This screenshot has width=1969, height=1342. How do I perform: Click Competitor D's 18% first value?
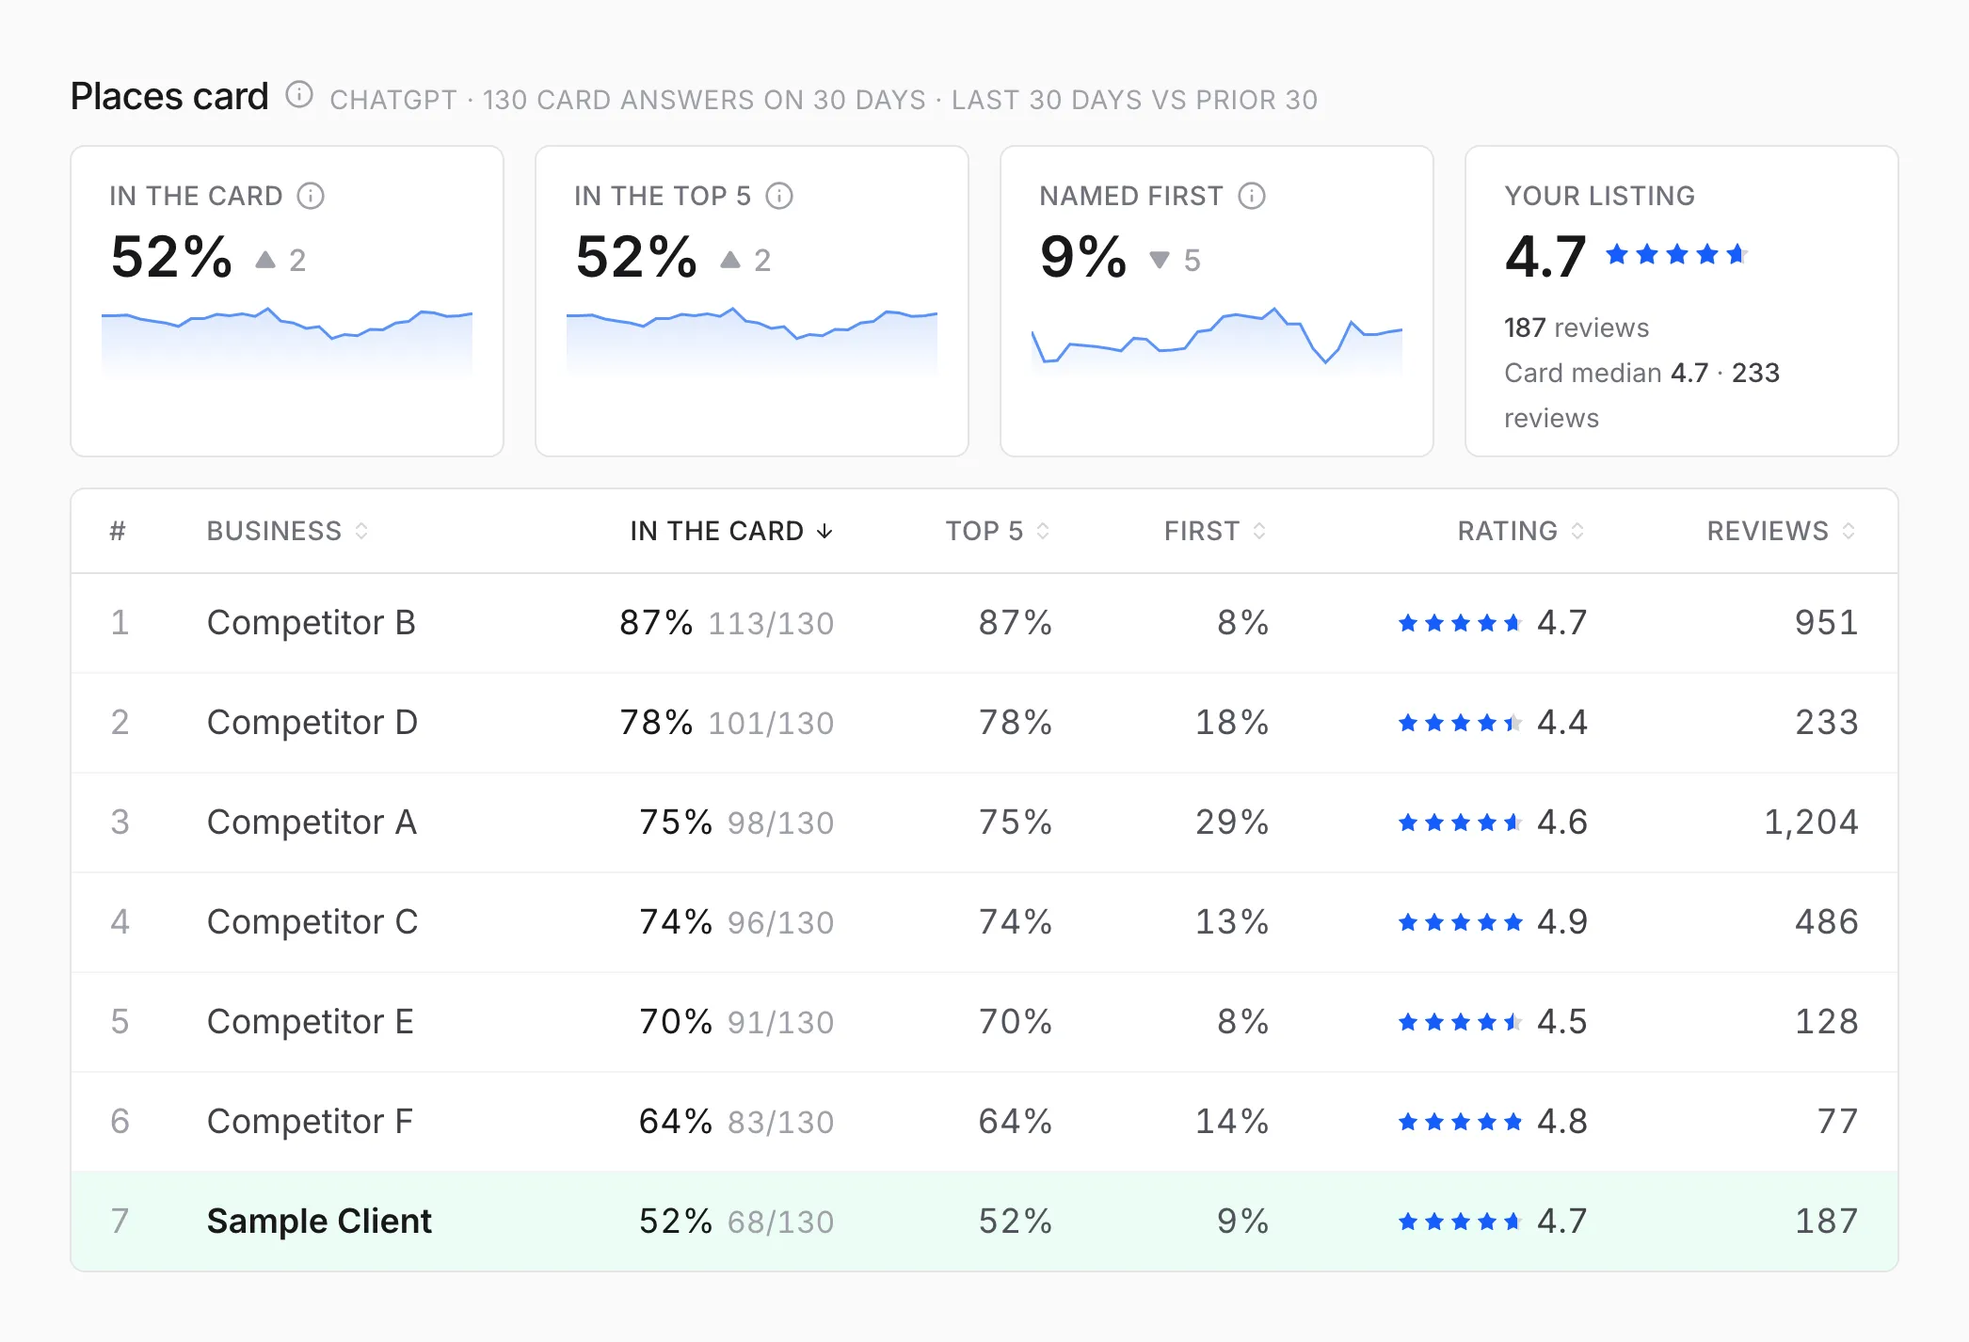click(1232, 723)
